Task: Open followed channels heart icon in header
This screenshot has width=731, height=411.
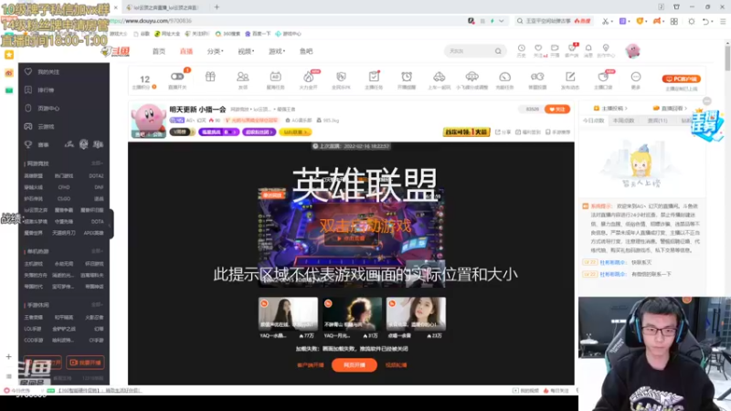Action: click(538, 48)
